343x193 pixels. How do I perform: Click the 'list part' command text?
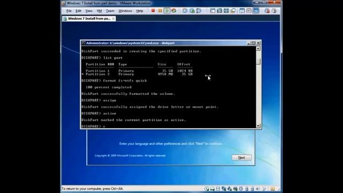[x=113, y=58]
